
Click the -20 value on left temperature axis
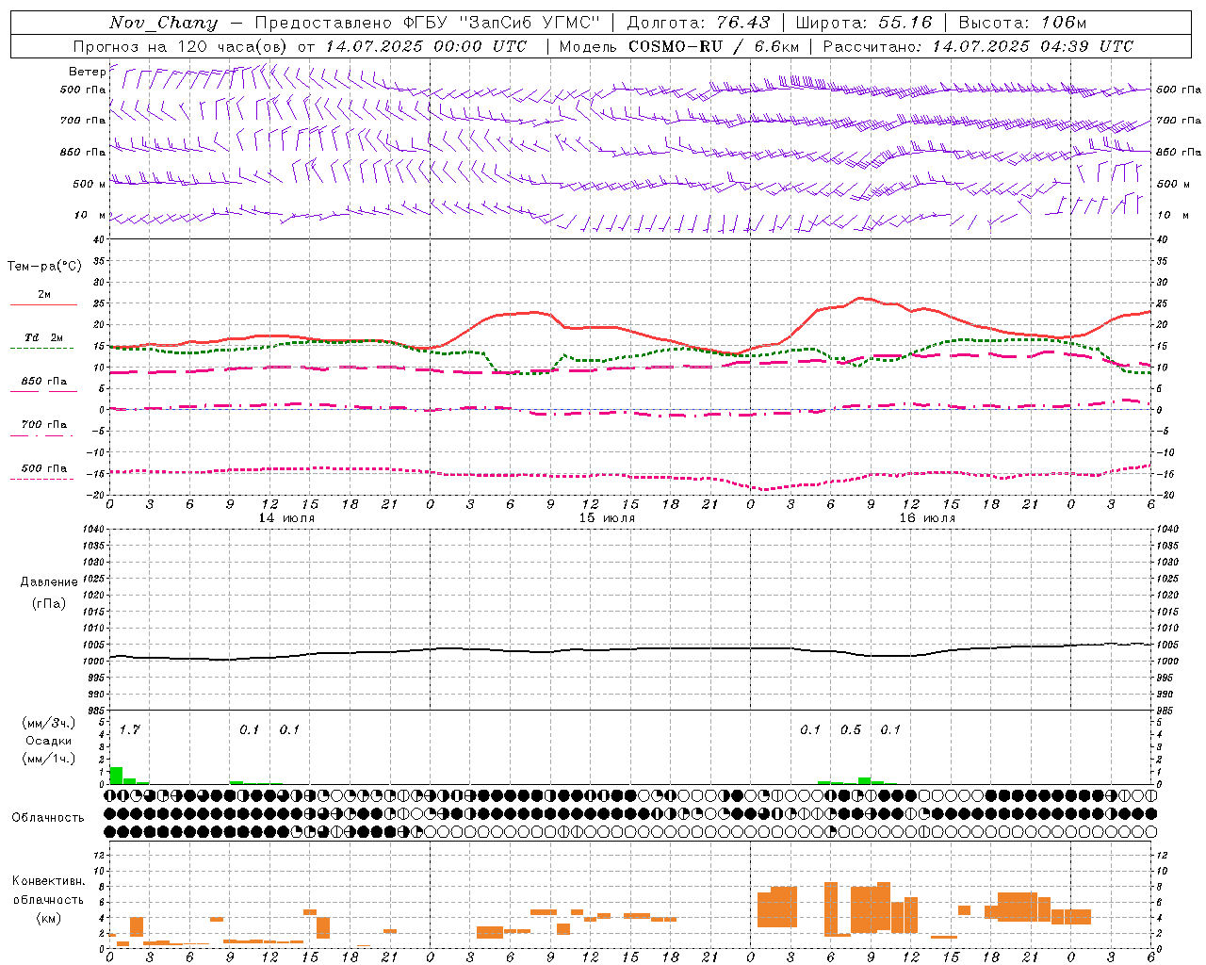tap(96, 496)
